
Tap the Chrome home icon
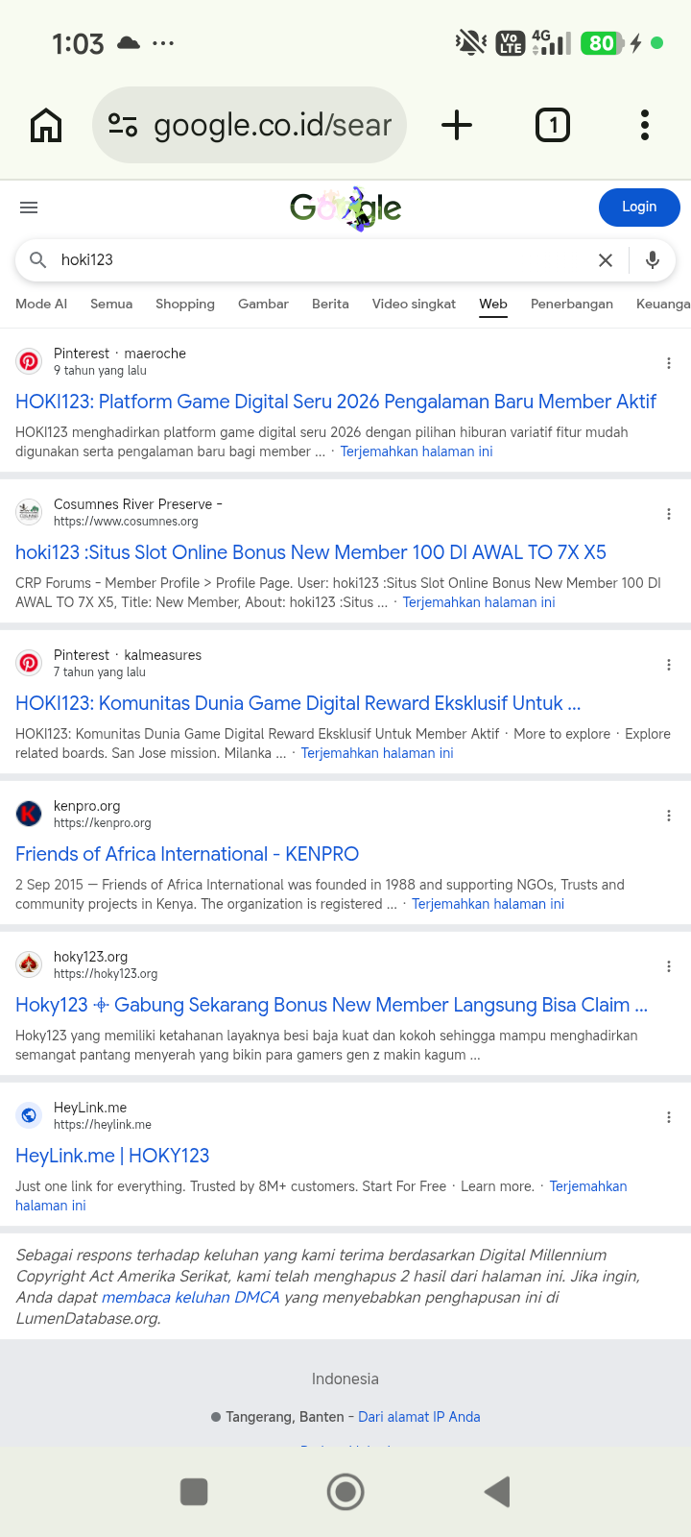pyautogui.click(x=46, y=125)
